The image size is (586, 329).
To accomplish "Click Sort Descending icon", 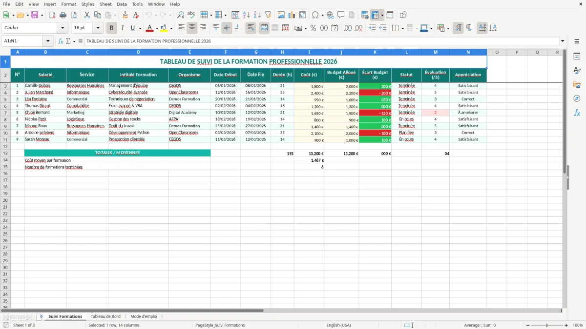I will [x=257, y=15].
